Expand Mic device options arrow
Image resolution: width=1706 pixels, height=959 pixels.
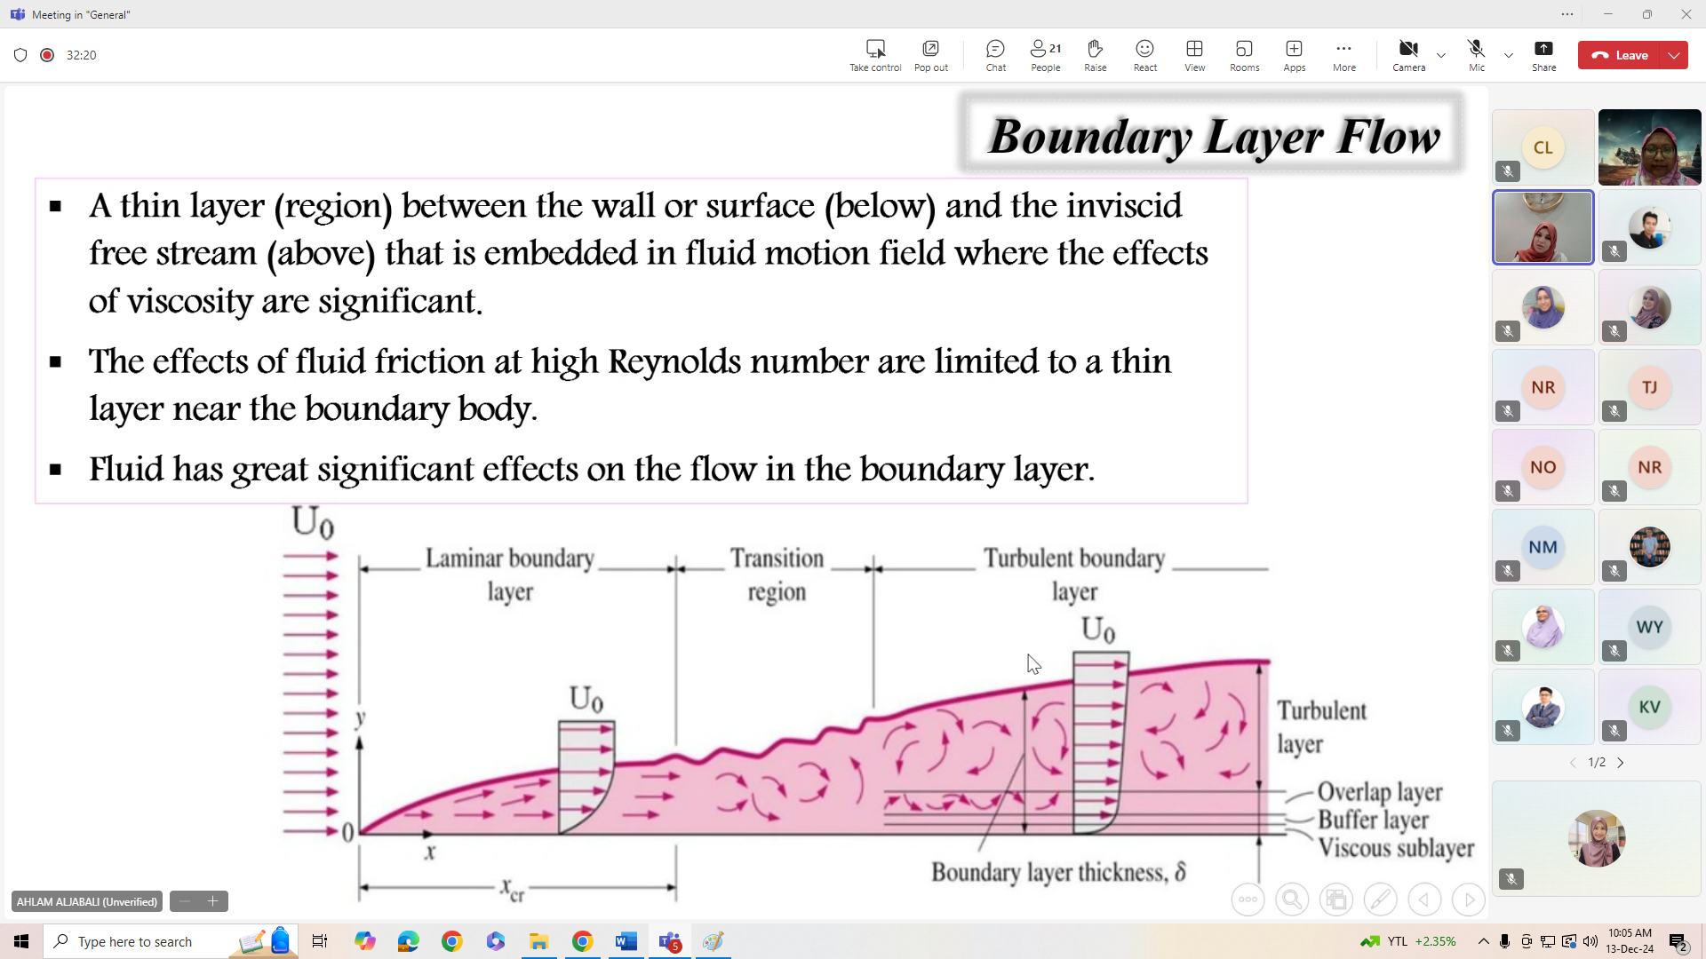1509,55
